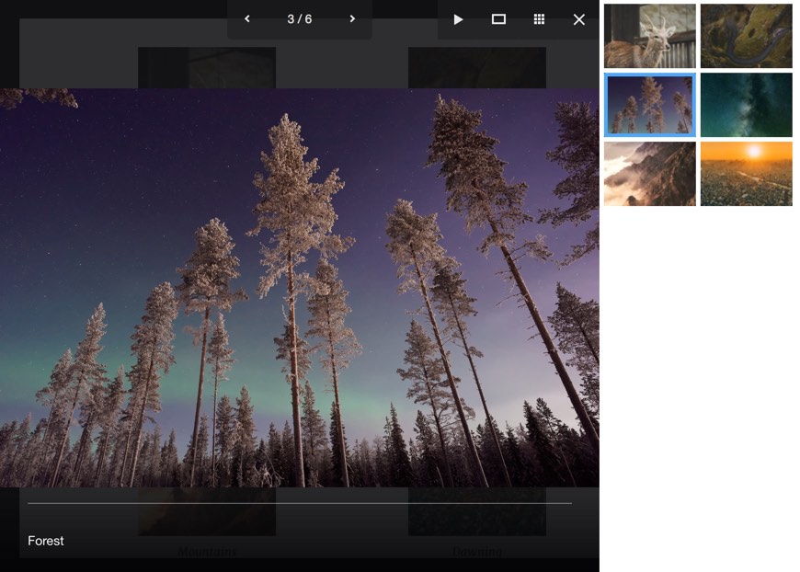This screenshot has height=572, width=800.
Task: Select the highlighted forest thumbnail
Action: click(x=649, y=105)
